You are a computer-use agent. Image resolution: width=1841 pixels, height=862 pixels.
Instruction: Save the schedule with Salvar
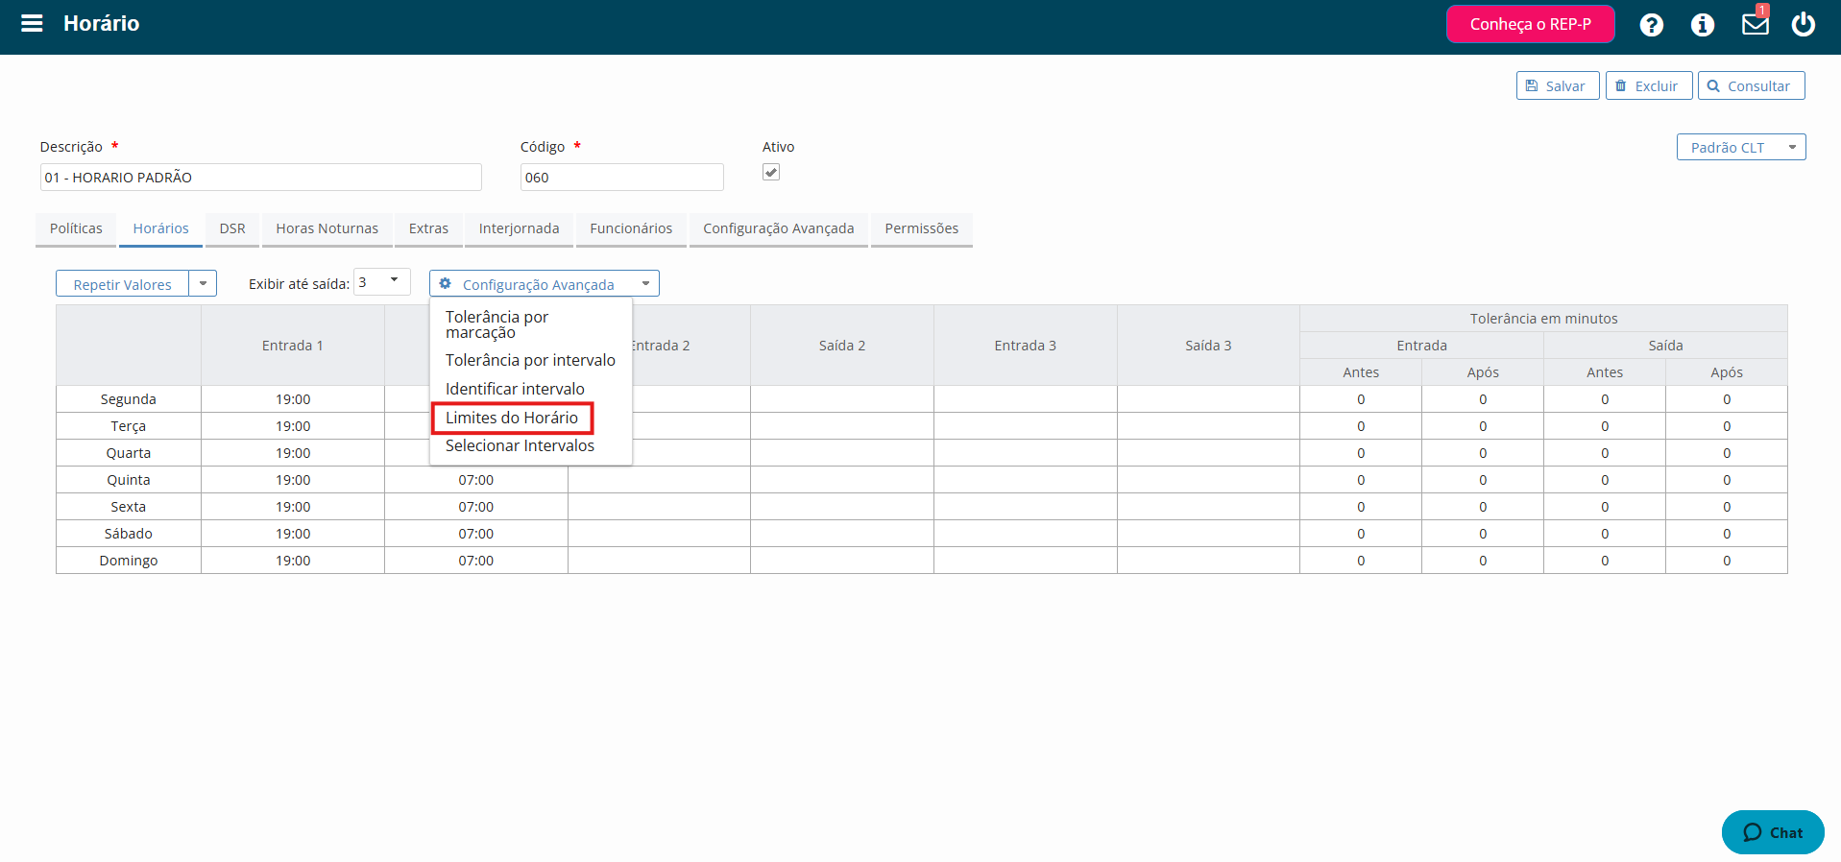(x=1558, y=85)
